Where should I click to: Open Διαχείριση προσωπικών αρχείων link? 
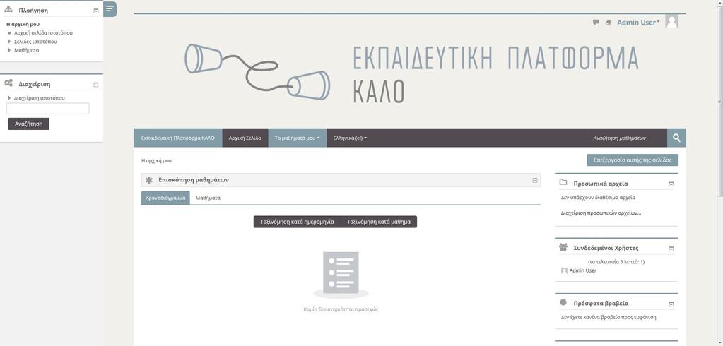[601, 213]
